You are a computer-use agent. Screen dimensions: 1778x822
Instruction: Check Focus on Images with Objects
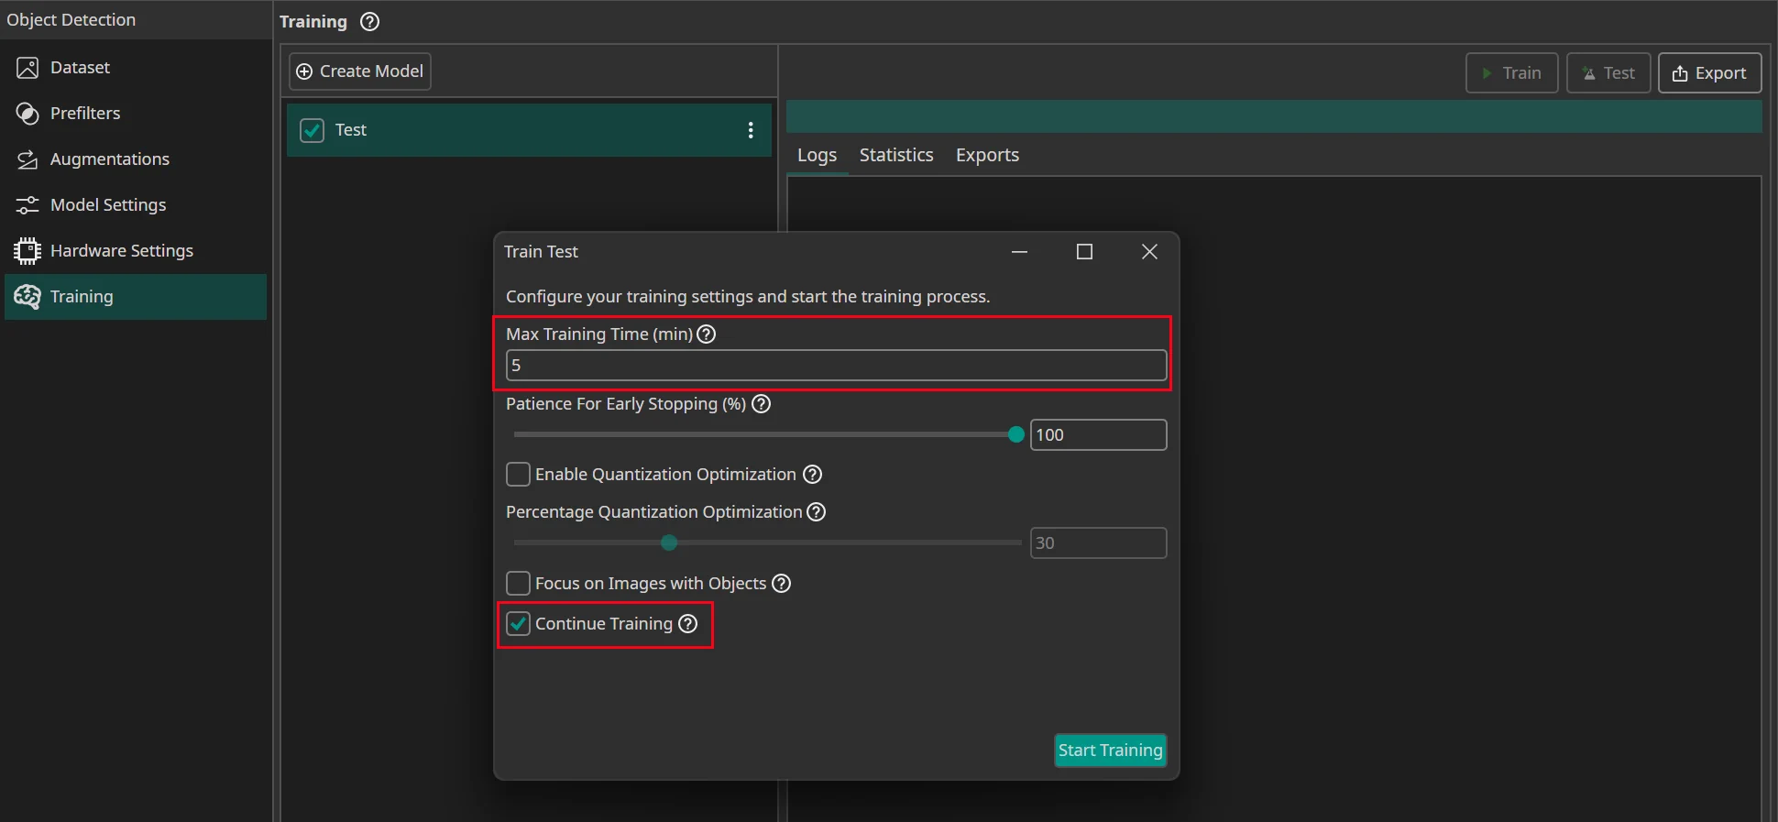[x=519, y=584]
